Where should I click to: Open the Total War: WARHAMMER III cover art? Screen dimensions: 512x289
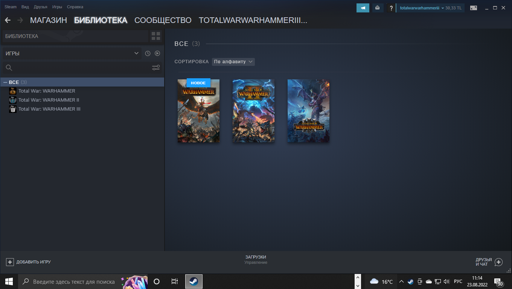[308, 111]
